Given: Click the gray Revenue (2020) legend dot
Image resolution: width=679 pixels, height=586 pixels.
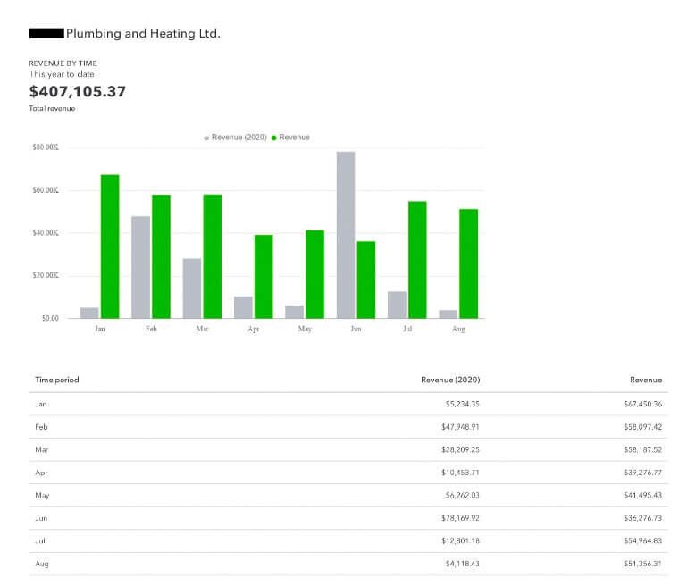Looking at the screenshot, I should pos(206,138).
